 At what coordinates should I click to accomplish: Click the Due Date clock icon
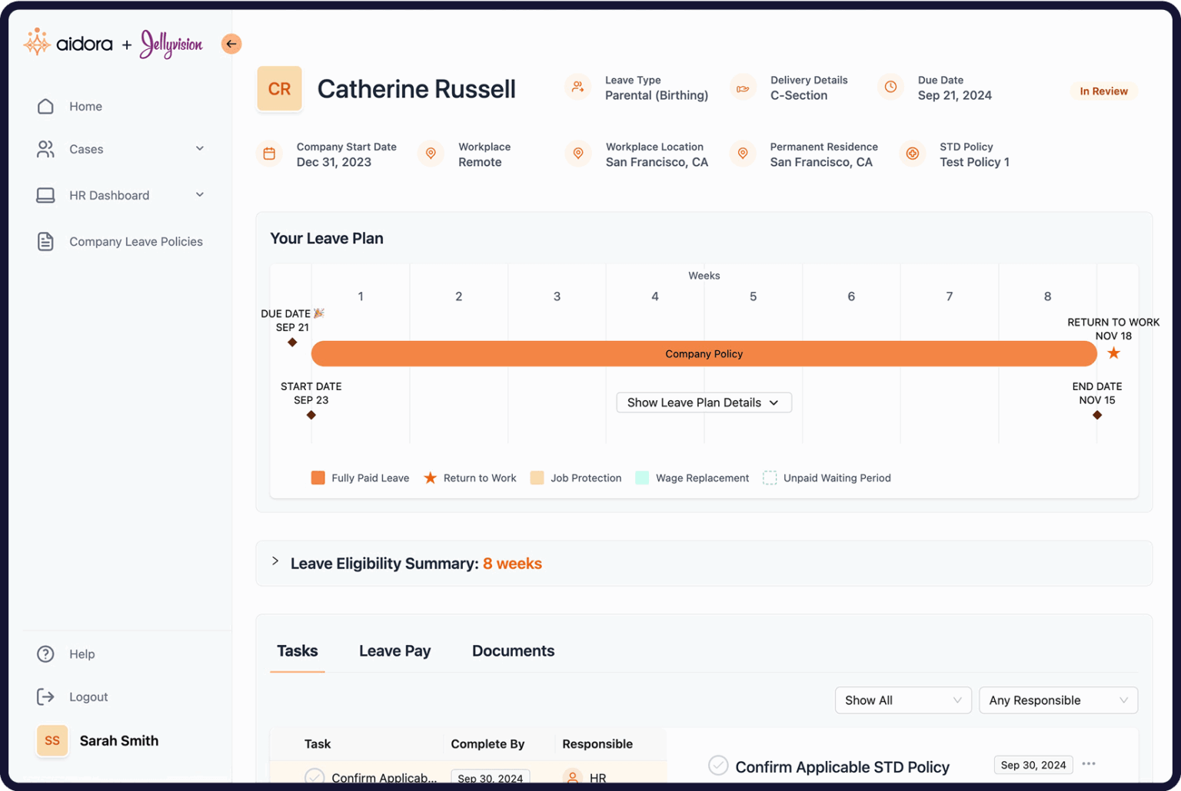(x=890, y=87)
